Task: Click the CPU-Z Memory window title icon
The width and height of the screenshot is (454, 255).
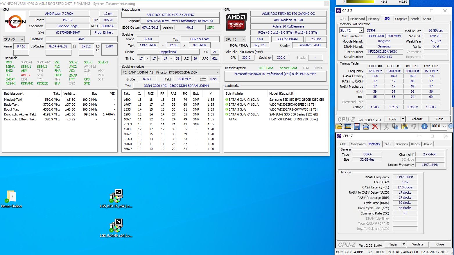Action: coord(339,136)
